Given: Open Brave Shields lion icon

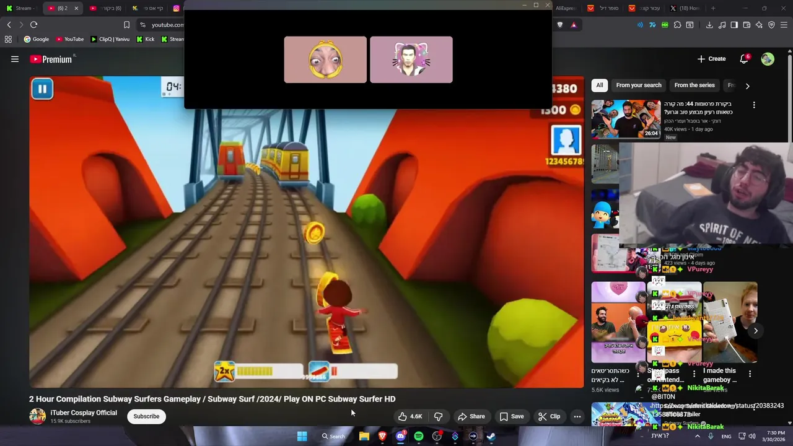Looking at the screenshot, I should point(560,25).
